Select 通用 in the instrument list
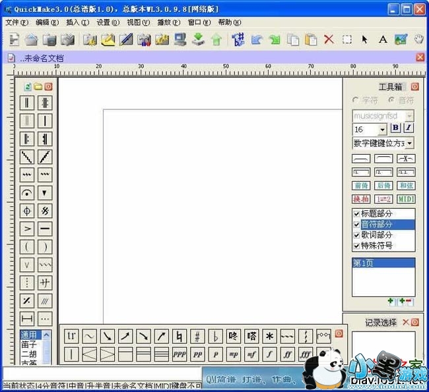 [x=29, y=335]
